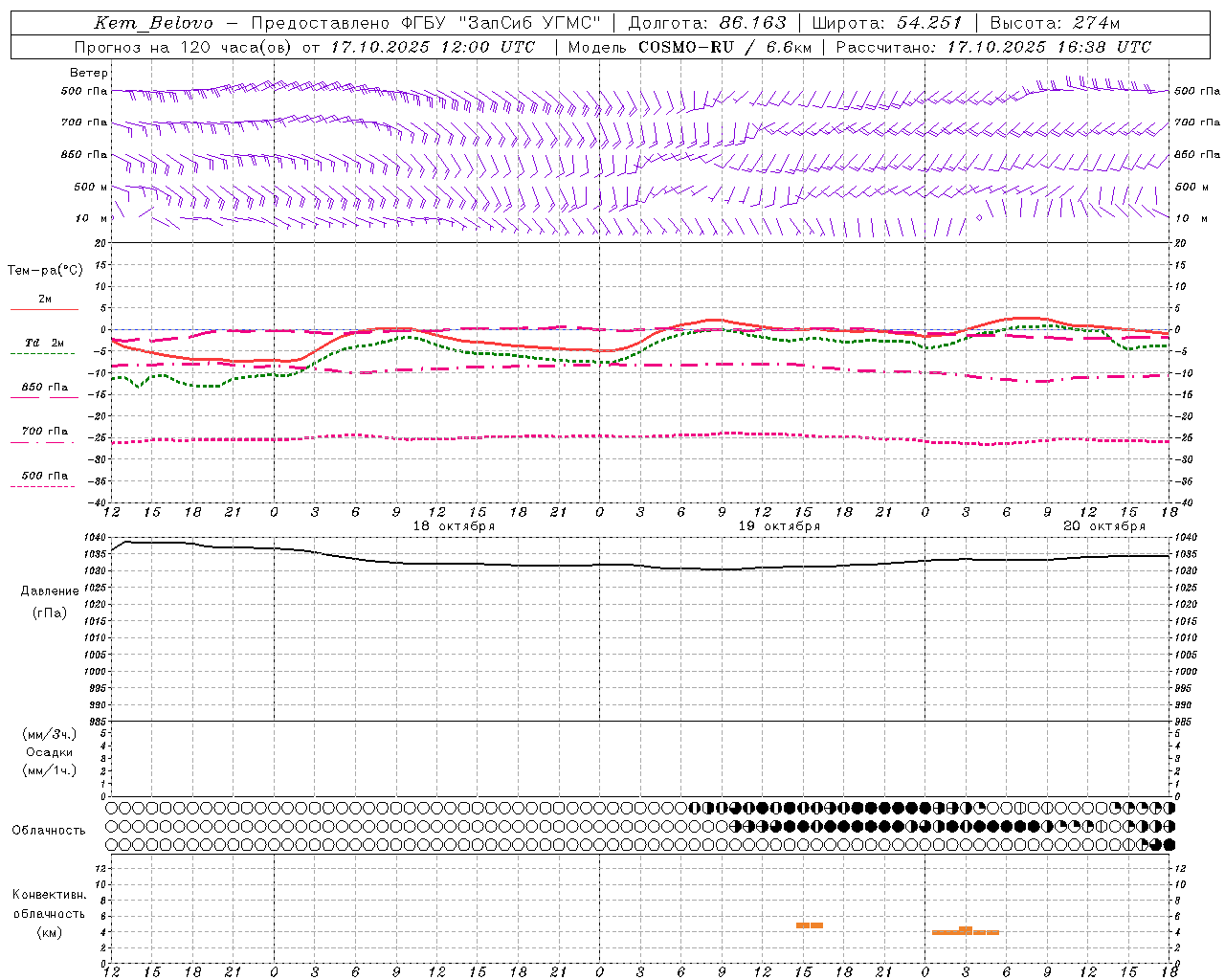
Task: Click the Давление pressure panel label
Action: (x=50, y=591)
